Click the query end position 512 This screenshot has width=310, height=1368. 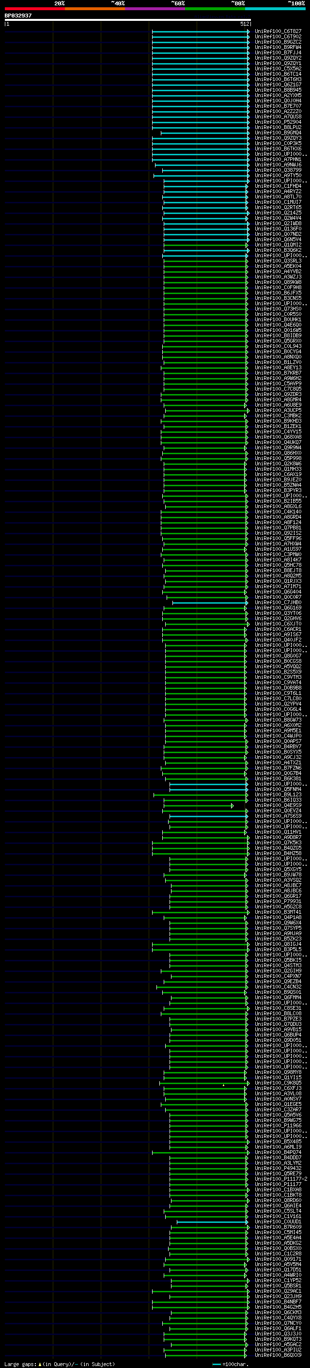click(244, 24)
